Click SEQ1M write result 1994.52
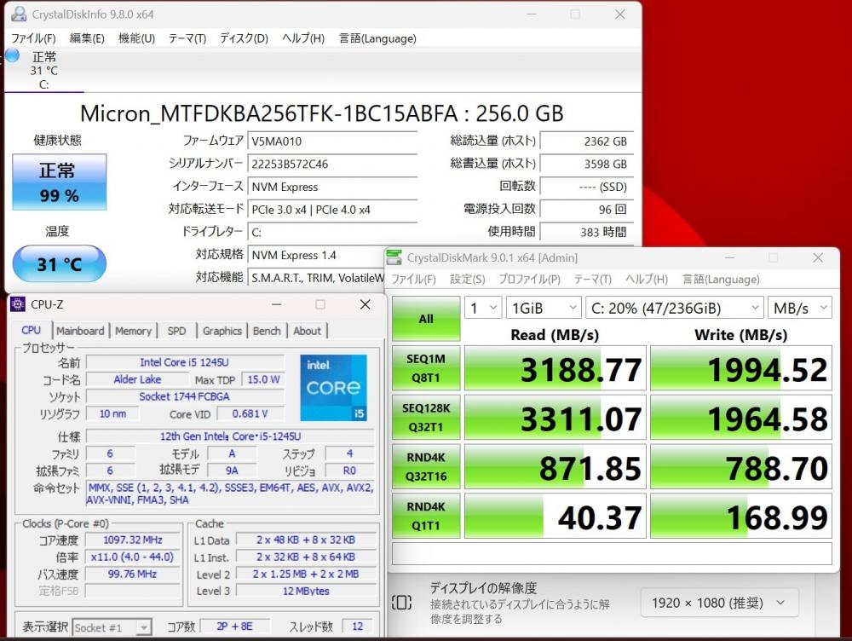This screenshot has height=641, width=852. (740, 368)
